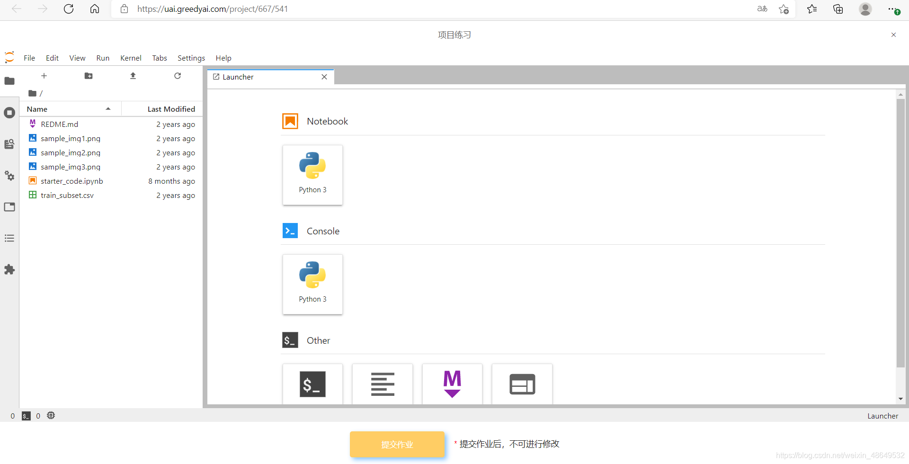
Task: Click the Launcher label in status bar
Action: click(882, 416)
